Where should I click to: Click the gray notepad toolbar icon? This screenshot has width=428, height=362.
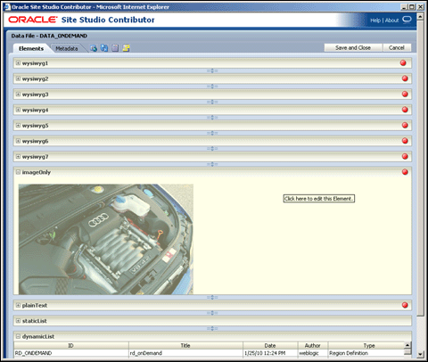click(x=115, y=48)
